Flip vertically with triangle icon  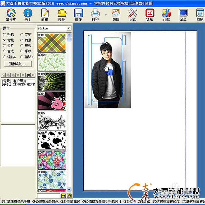pyautogui.click(x=23, y=75)
